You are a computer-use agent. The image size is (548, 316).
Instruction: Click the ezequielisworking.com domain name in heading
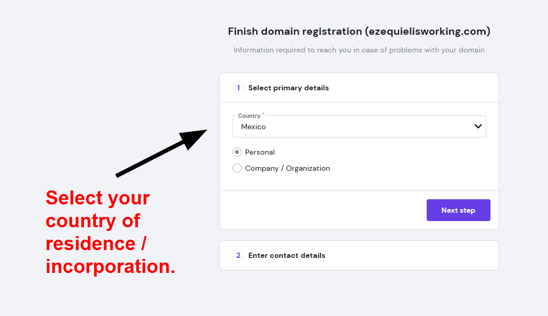pos(427,32)
